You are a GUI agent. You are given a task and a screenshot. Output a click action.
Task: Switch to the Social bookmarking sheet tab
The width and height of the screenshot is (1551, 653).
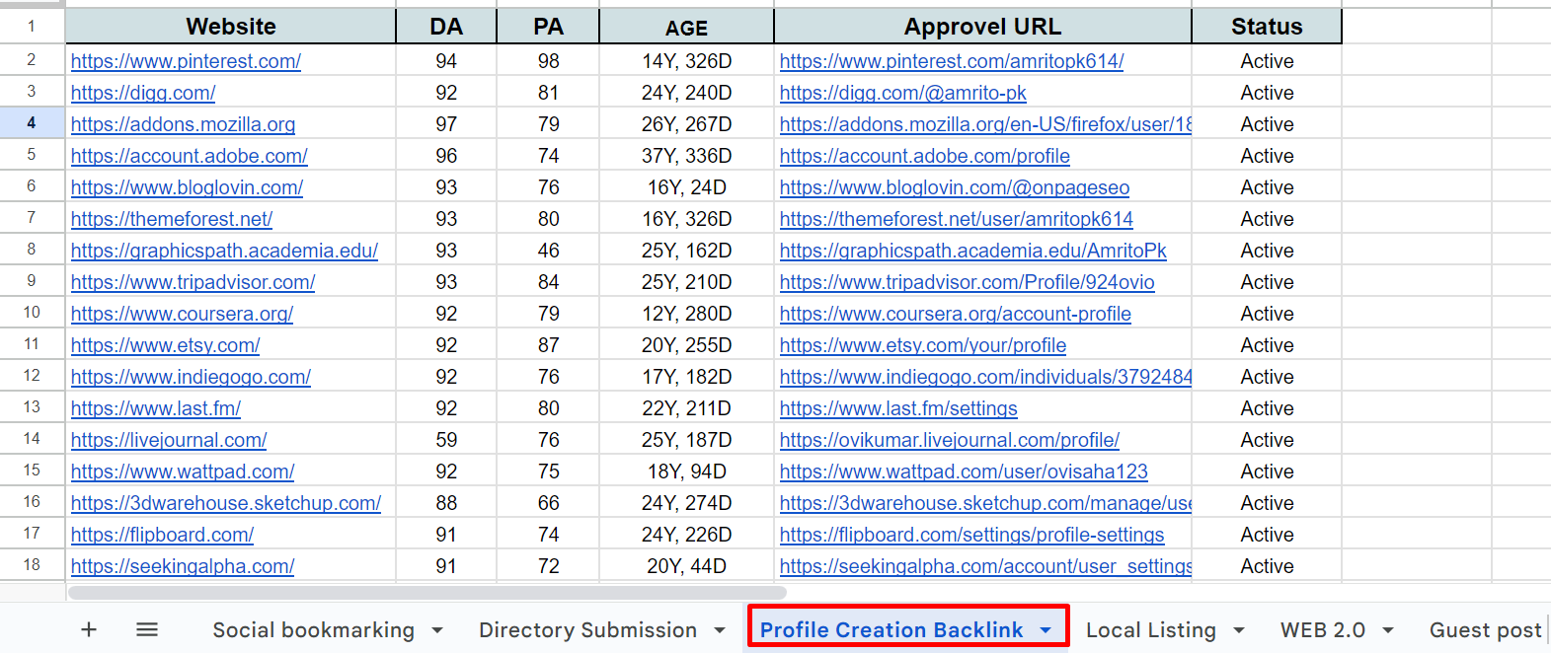(313, 630)
